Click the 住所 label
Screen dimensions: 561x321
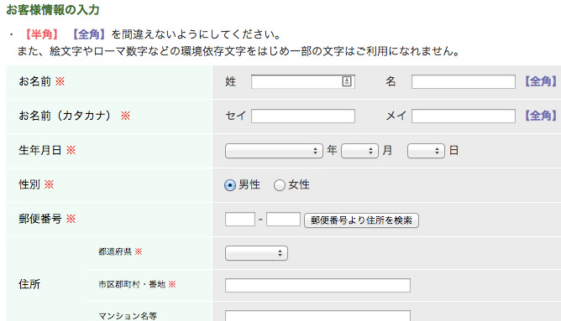coord(29,284)
